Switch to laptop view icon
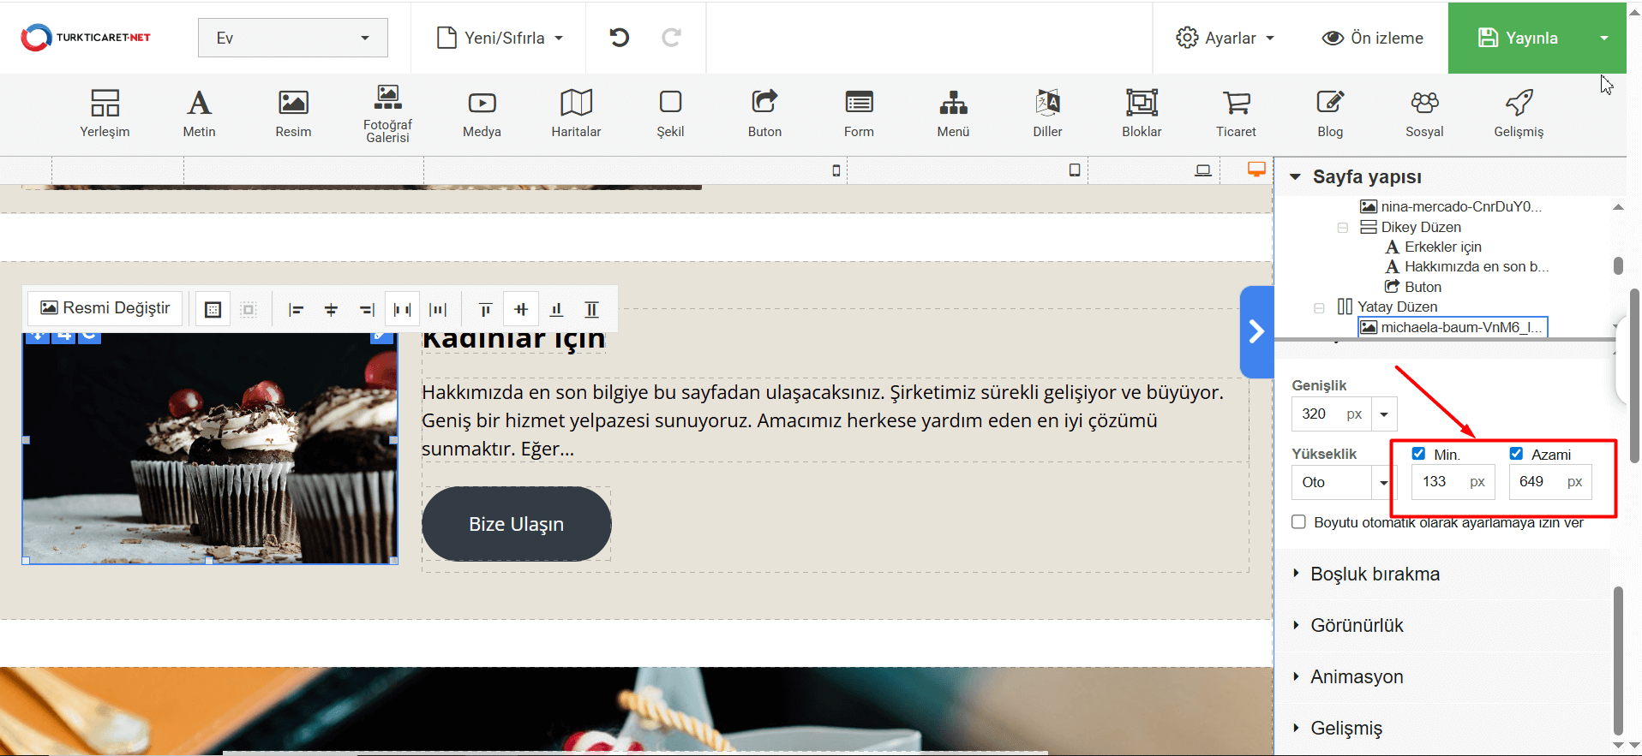 pyautogui.click(x=1203, y=170)
